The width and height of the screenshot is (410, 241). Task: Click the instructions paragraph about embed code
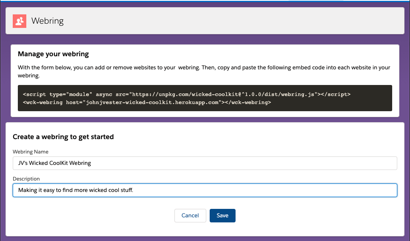tap(204, 71)
